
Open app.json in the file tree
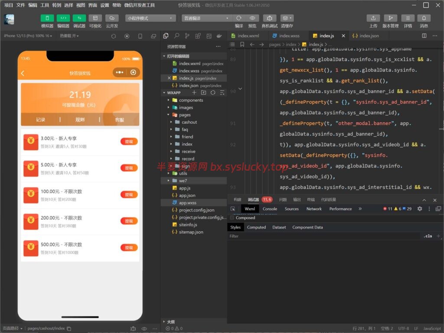pyautogui.click(x=187, y=195)
